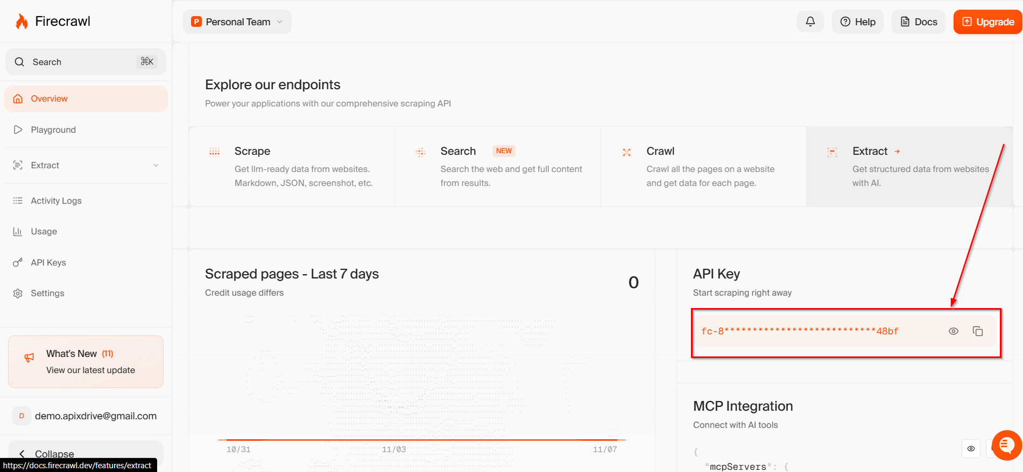Image resolution: width=1023 pixels, height=472 pixels.
Task: Open Playground in sidebar
Action: pos(86,130)
